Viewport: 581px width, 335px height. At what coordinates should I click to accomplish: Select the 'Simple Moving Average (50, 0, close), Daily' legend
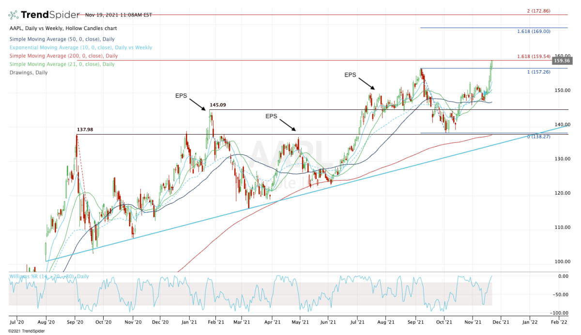pyautogui.click(x=62, y=39)
